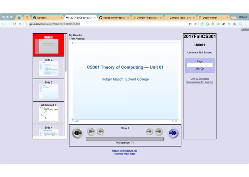Switch to the Devpost tab
The image size is (249, 177).
pos(48,18)
